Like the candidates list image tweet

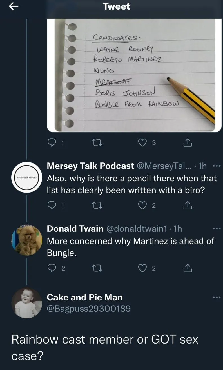pyautogui.click(x=143, y=143)
